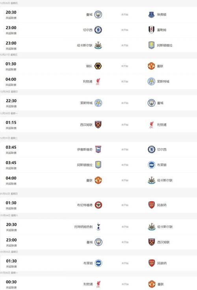197x290 pixels.
Task: Open team link 莱斯特城 in the 22:30 match
Action: tap(86, 103)
